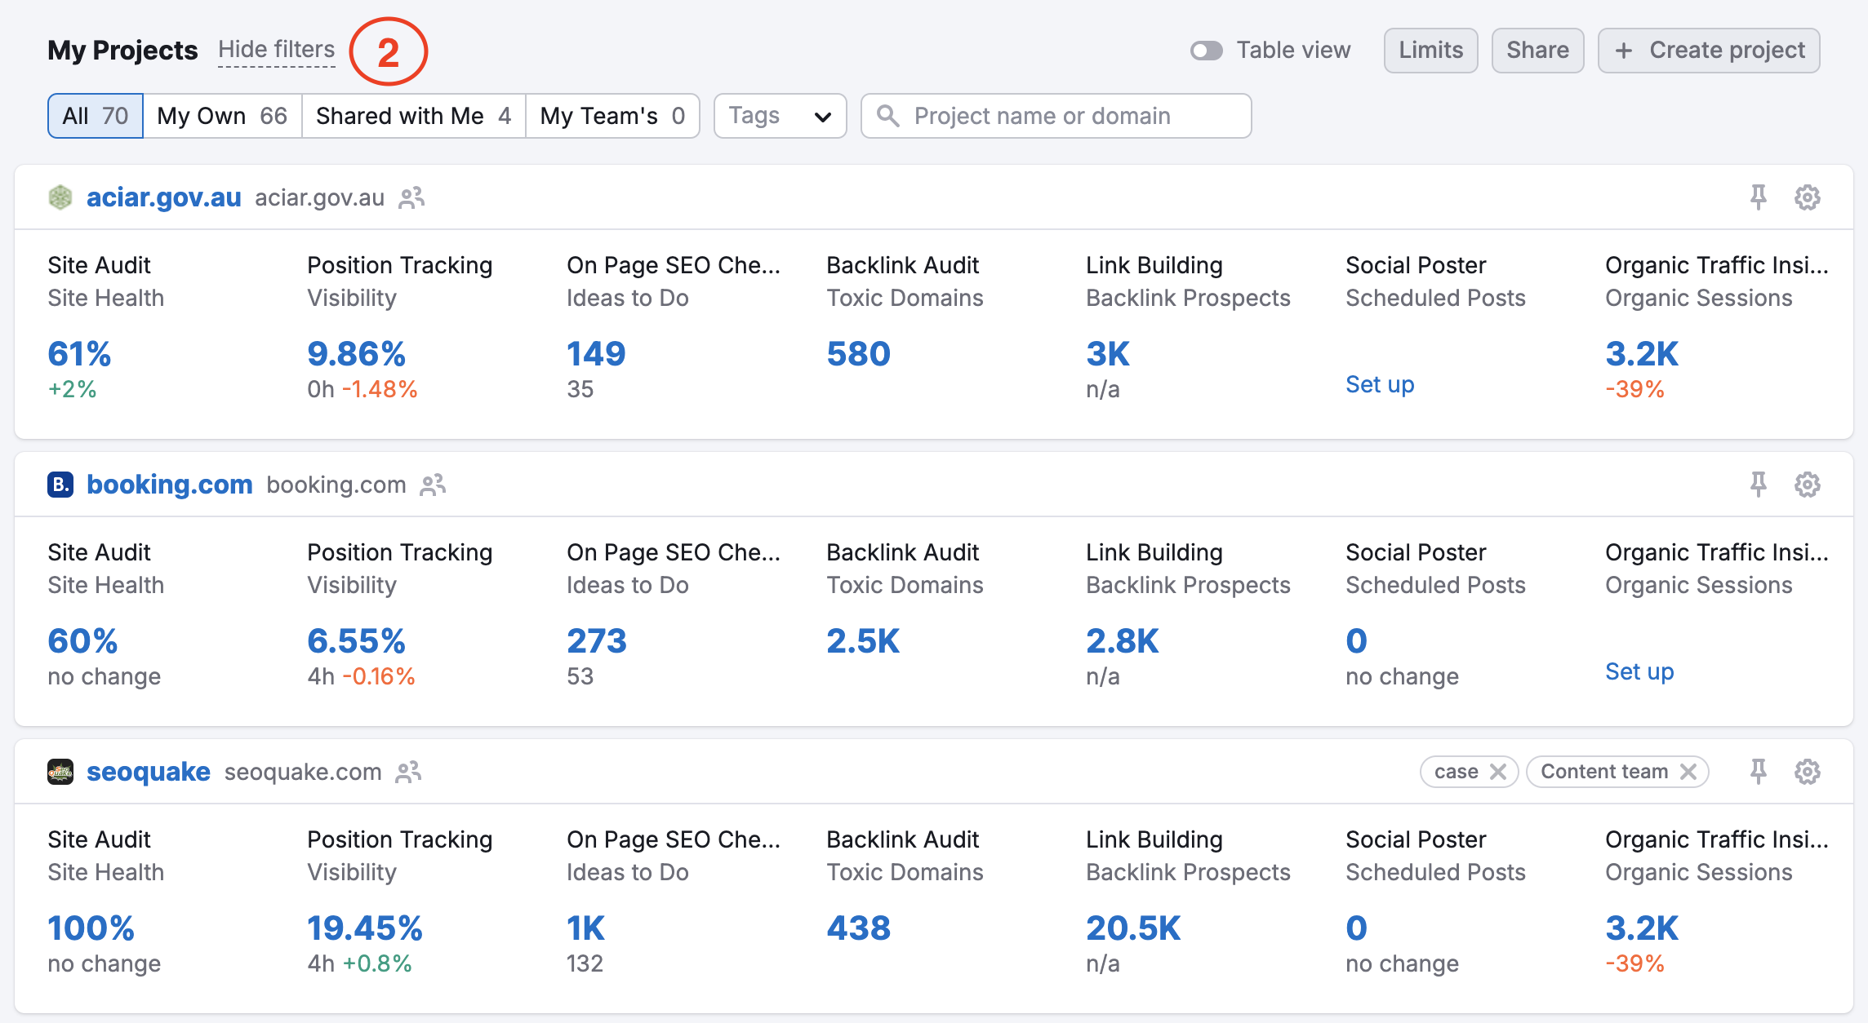
Task: Open booking.com Scheduled Posts 0 value
Action: 1356,641
